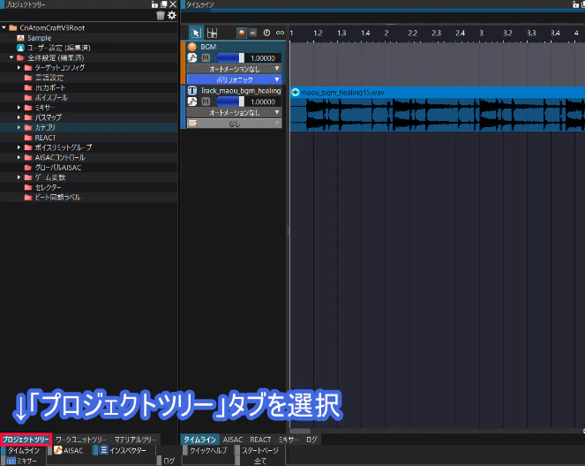
Task: Click the clock icon in timeline toolbar
Action: pos(266,33)
